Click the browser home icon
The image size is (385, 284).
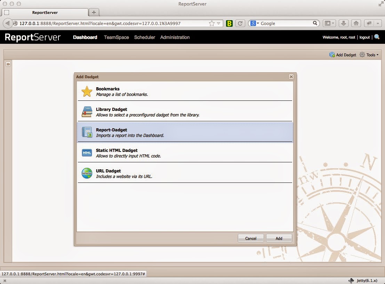pos(356,23)
